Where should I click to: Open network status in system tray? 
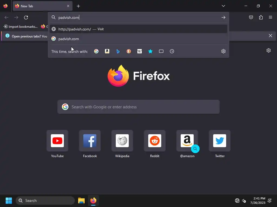(237, 201)
